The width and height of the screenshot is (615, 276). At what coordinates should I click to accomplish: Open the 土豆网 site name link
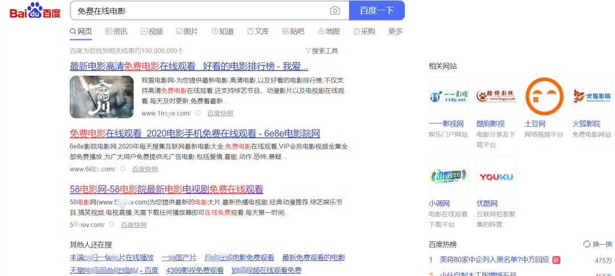(535, 124)
